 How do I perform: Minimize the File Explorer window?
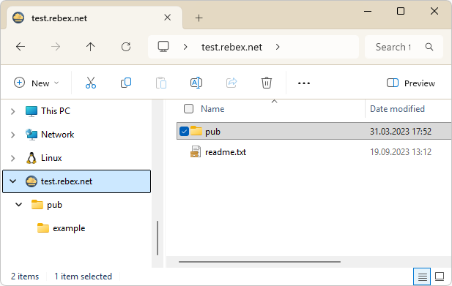(368, 12)
